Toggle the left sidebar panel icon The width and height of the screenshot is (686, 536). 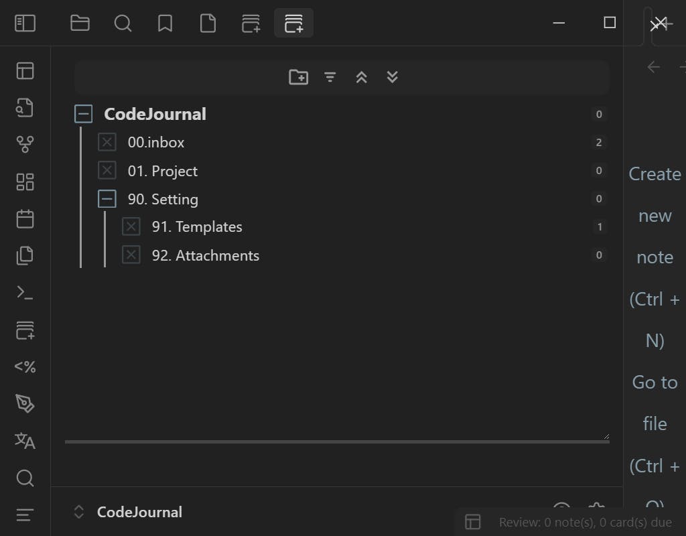pyautogui.click(x=25, y=23)
